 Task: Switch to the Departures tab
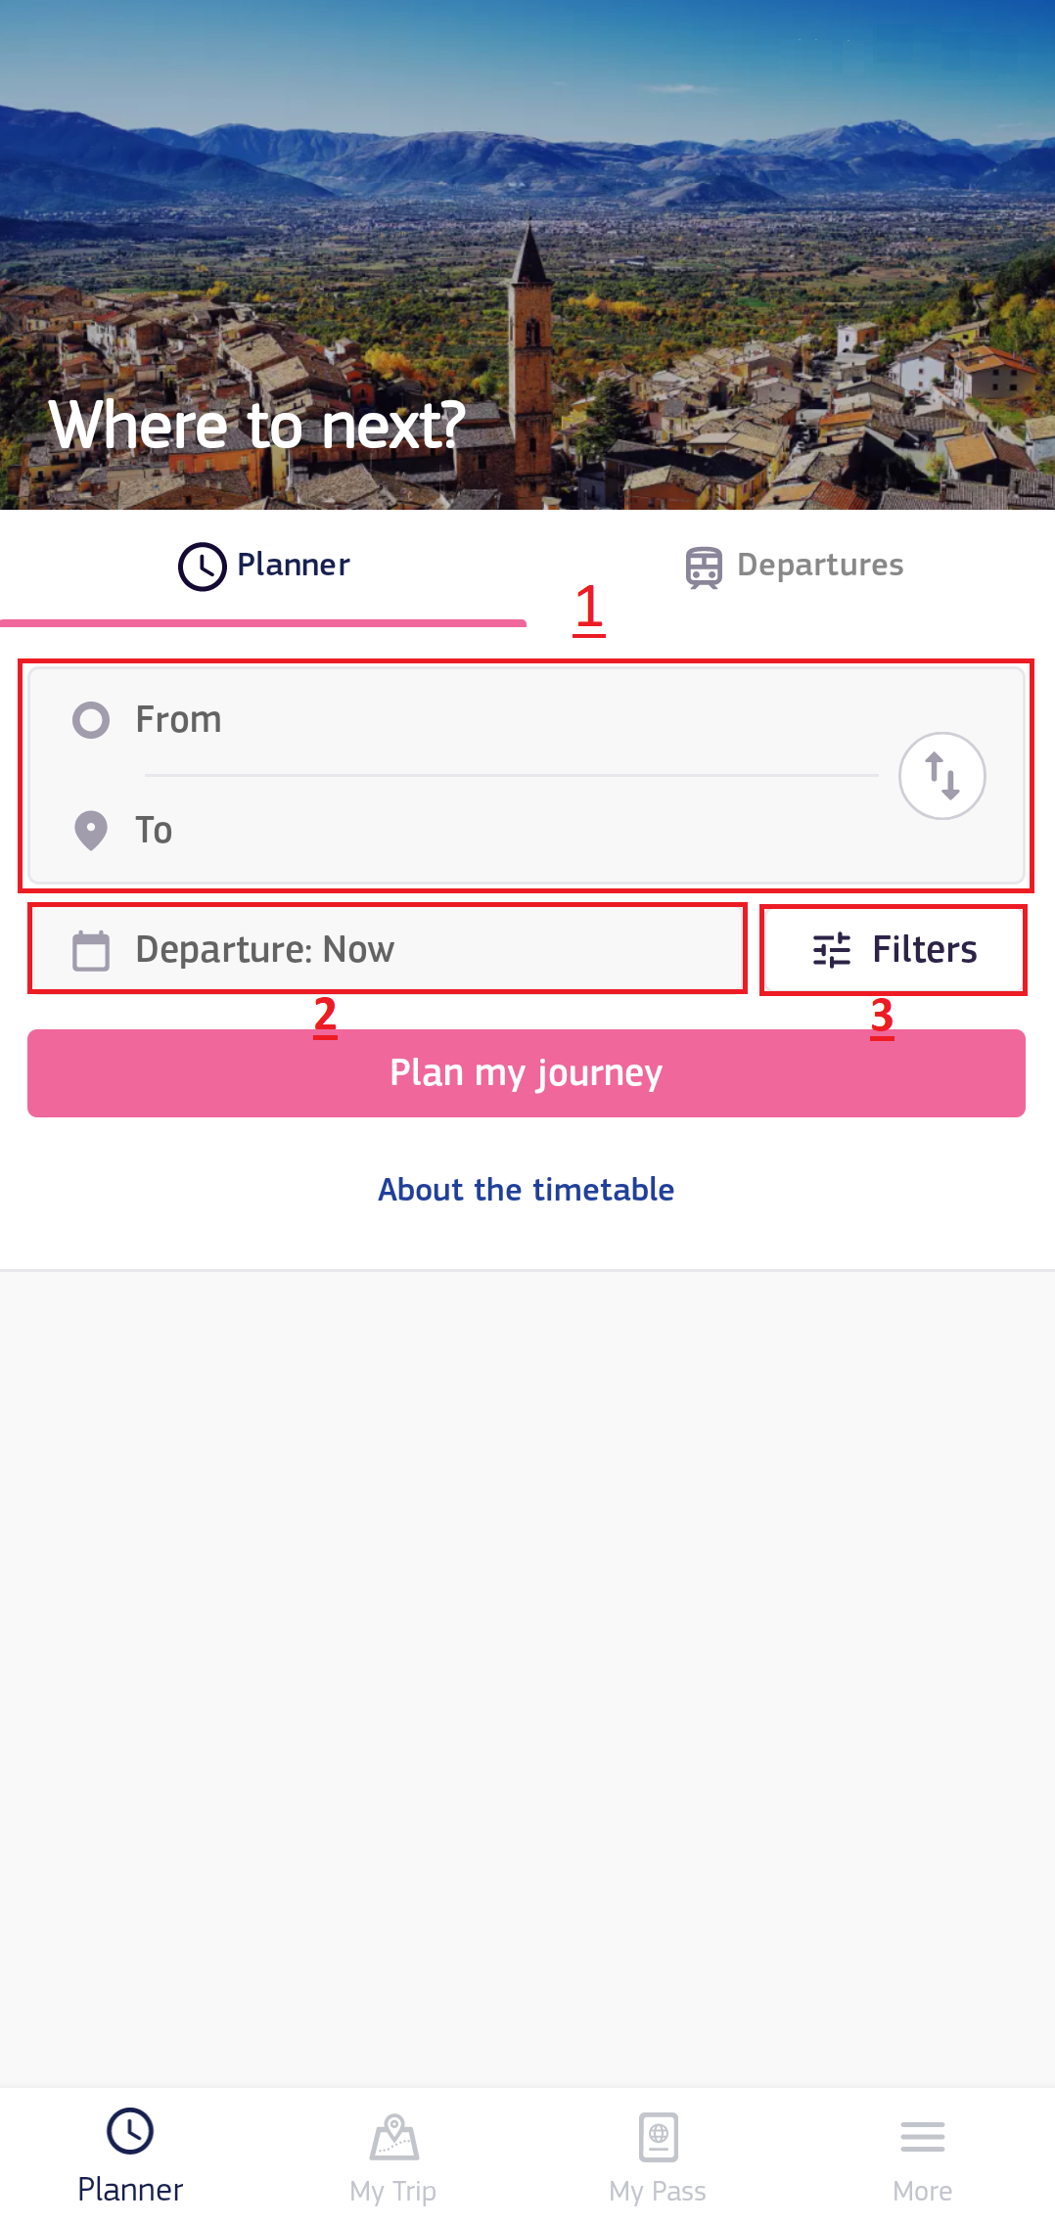pos(793,567)
